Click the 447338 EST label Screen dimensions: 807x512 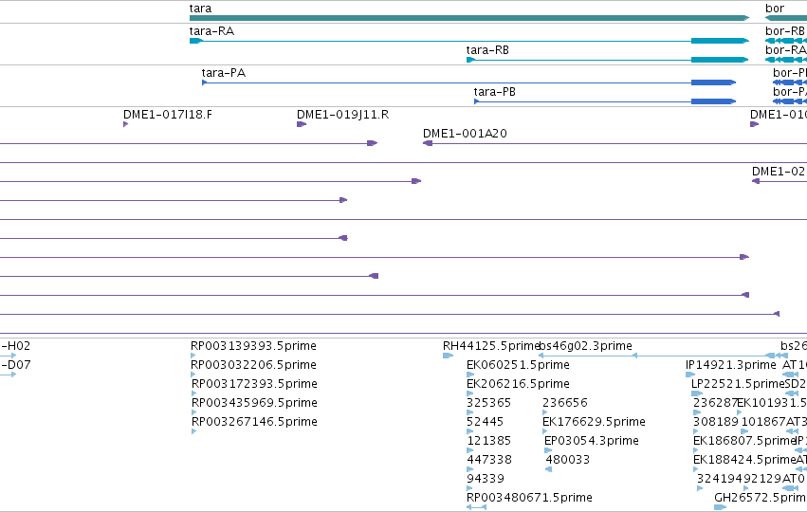(x=489, y=460)
